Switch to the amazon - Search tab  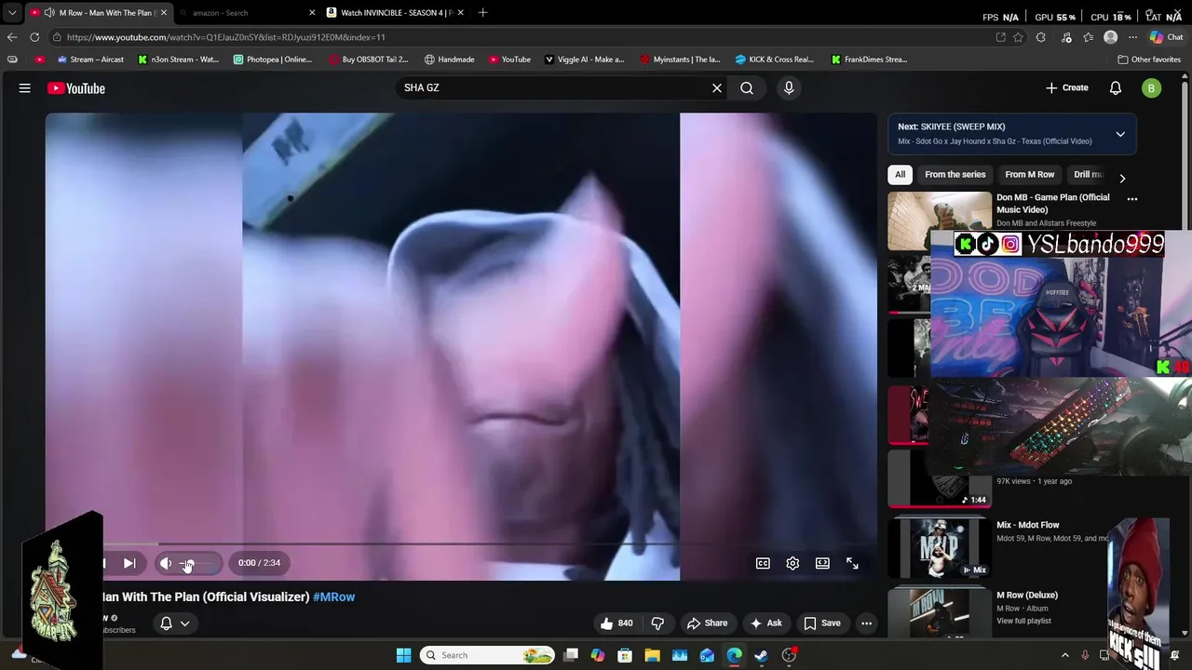[x=247, y=13]
